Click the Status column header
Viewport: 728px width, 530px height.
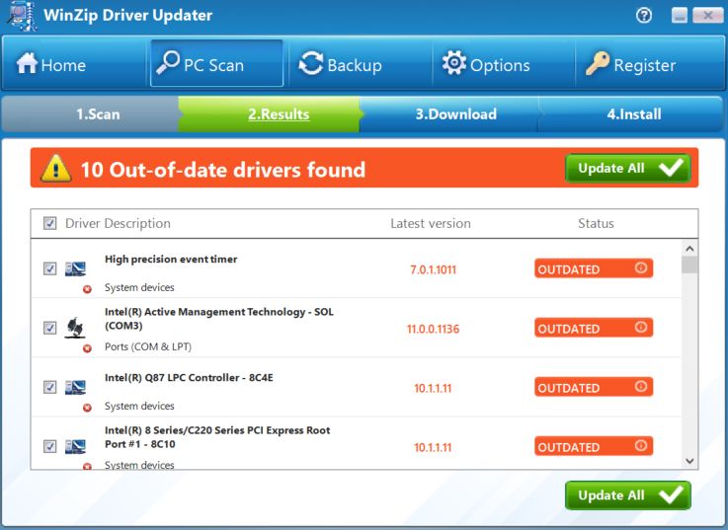(x=596, y=224)
